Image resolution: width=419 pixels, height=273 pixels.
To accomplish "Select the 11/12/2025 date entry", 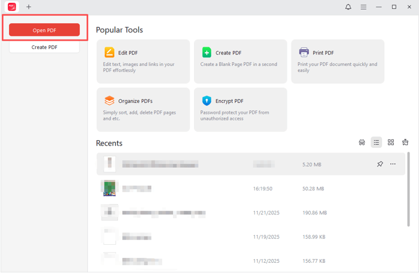I will [x=266, y=260].
